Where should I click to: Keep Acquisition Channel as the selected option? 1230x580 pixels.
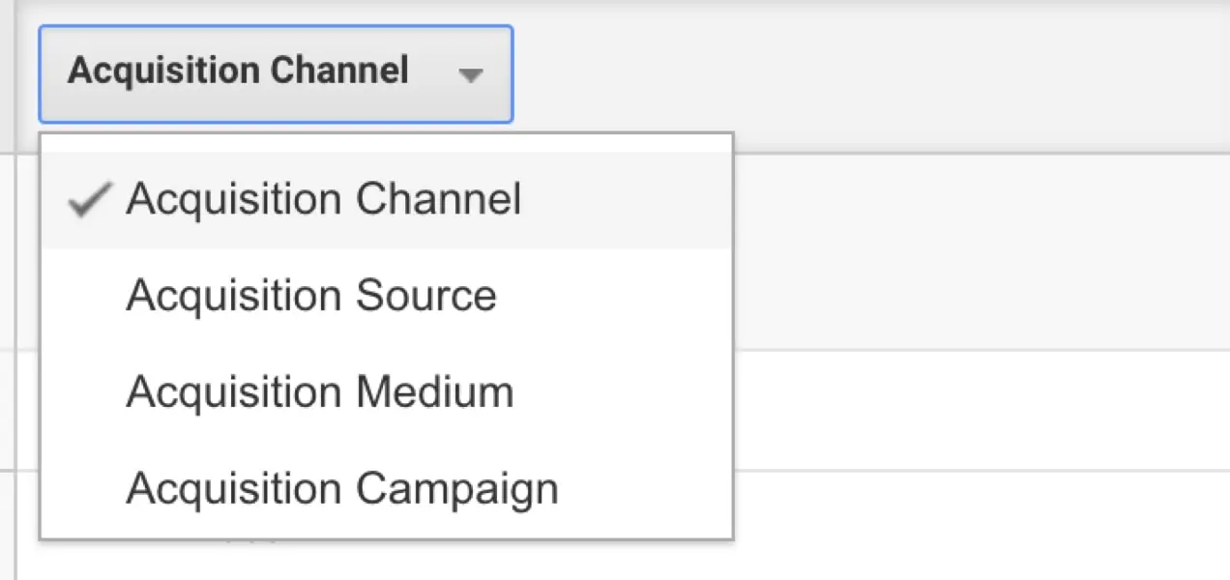[x=323, y=200]
